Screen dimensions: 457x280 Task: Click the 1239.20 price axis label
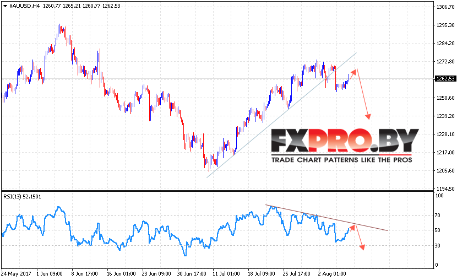[x=445, y=116]
